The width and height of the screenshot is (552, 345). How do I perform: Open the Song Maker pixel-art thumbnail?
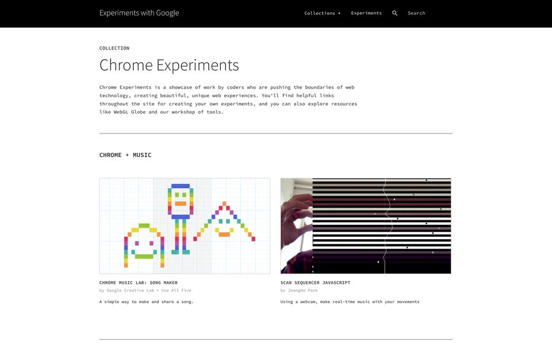click(x=185, y=226)
